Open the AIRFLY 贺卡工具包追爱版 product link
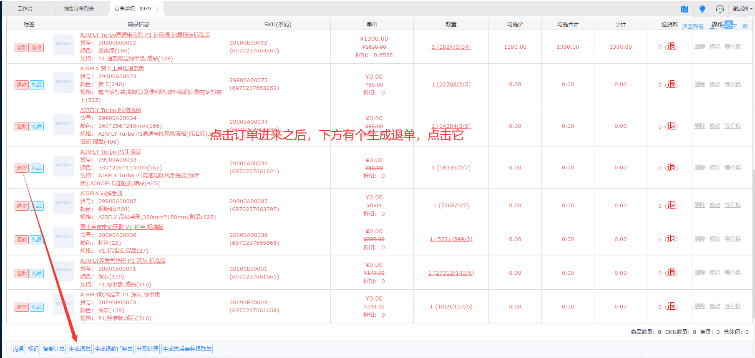The image size is (755, 358). [112, 69]
